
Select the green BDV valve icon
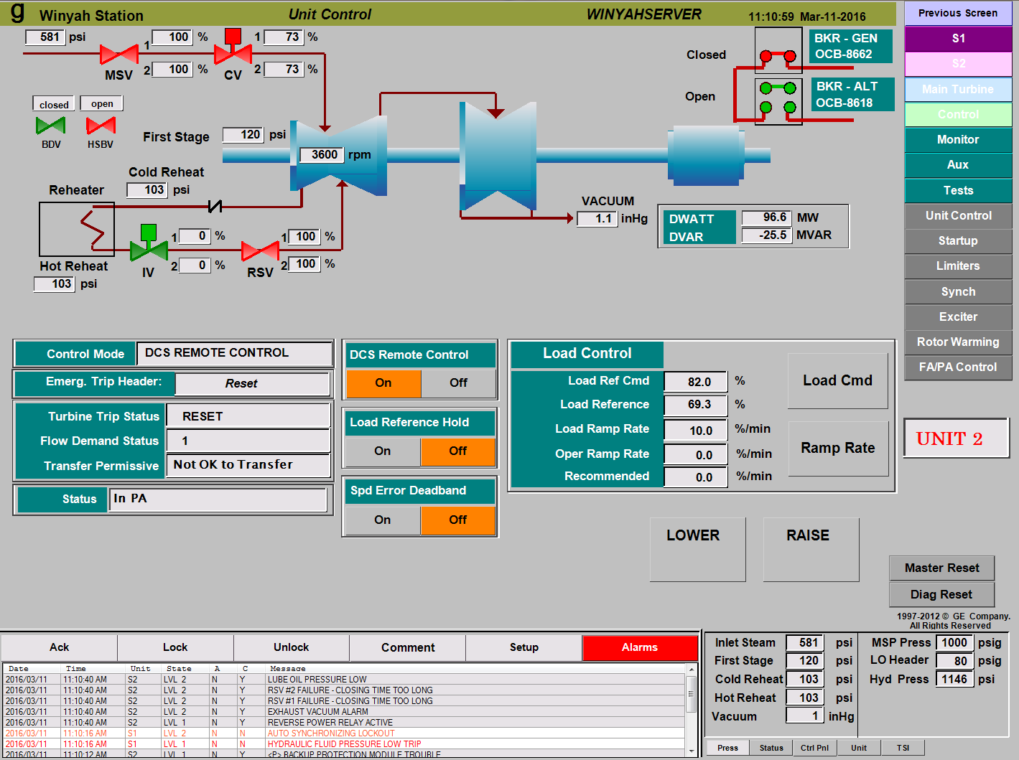pos(50,126)
